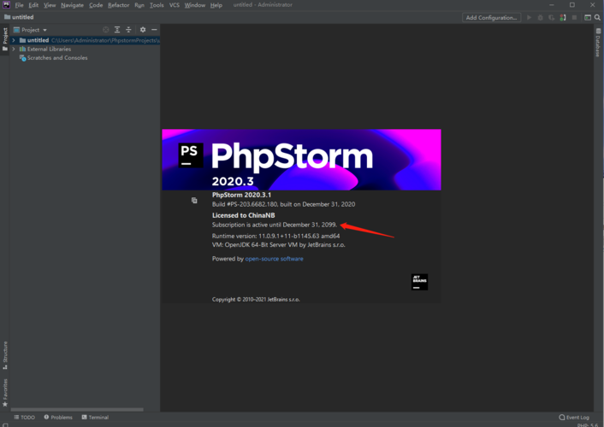Open the Terminal tool window
Viewport: 604px width, 427px height.
tap(95, 418)
